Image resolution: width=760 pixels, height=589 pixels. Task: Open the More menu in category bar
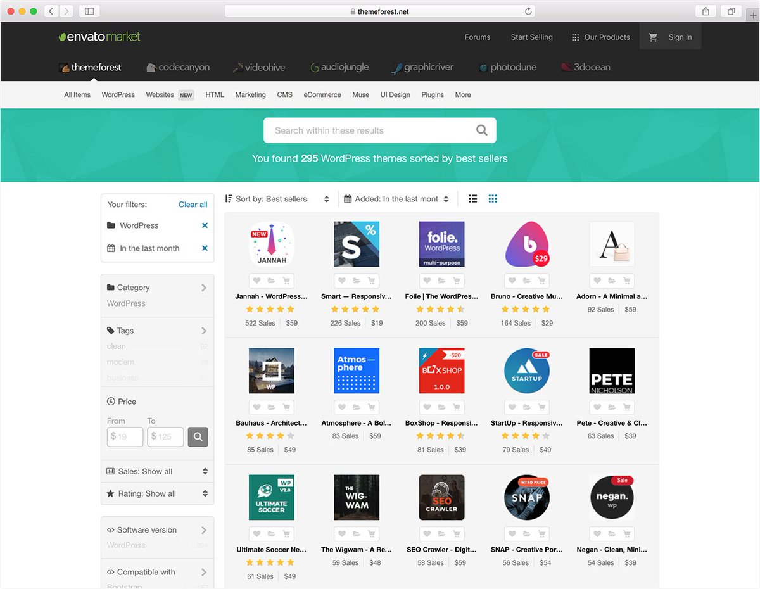tap(463, 95)
